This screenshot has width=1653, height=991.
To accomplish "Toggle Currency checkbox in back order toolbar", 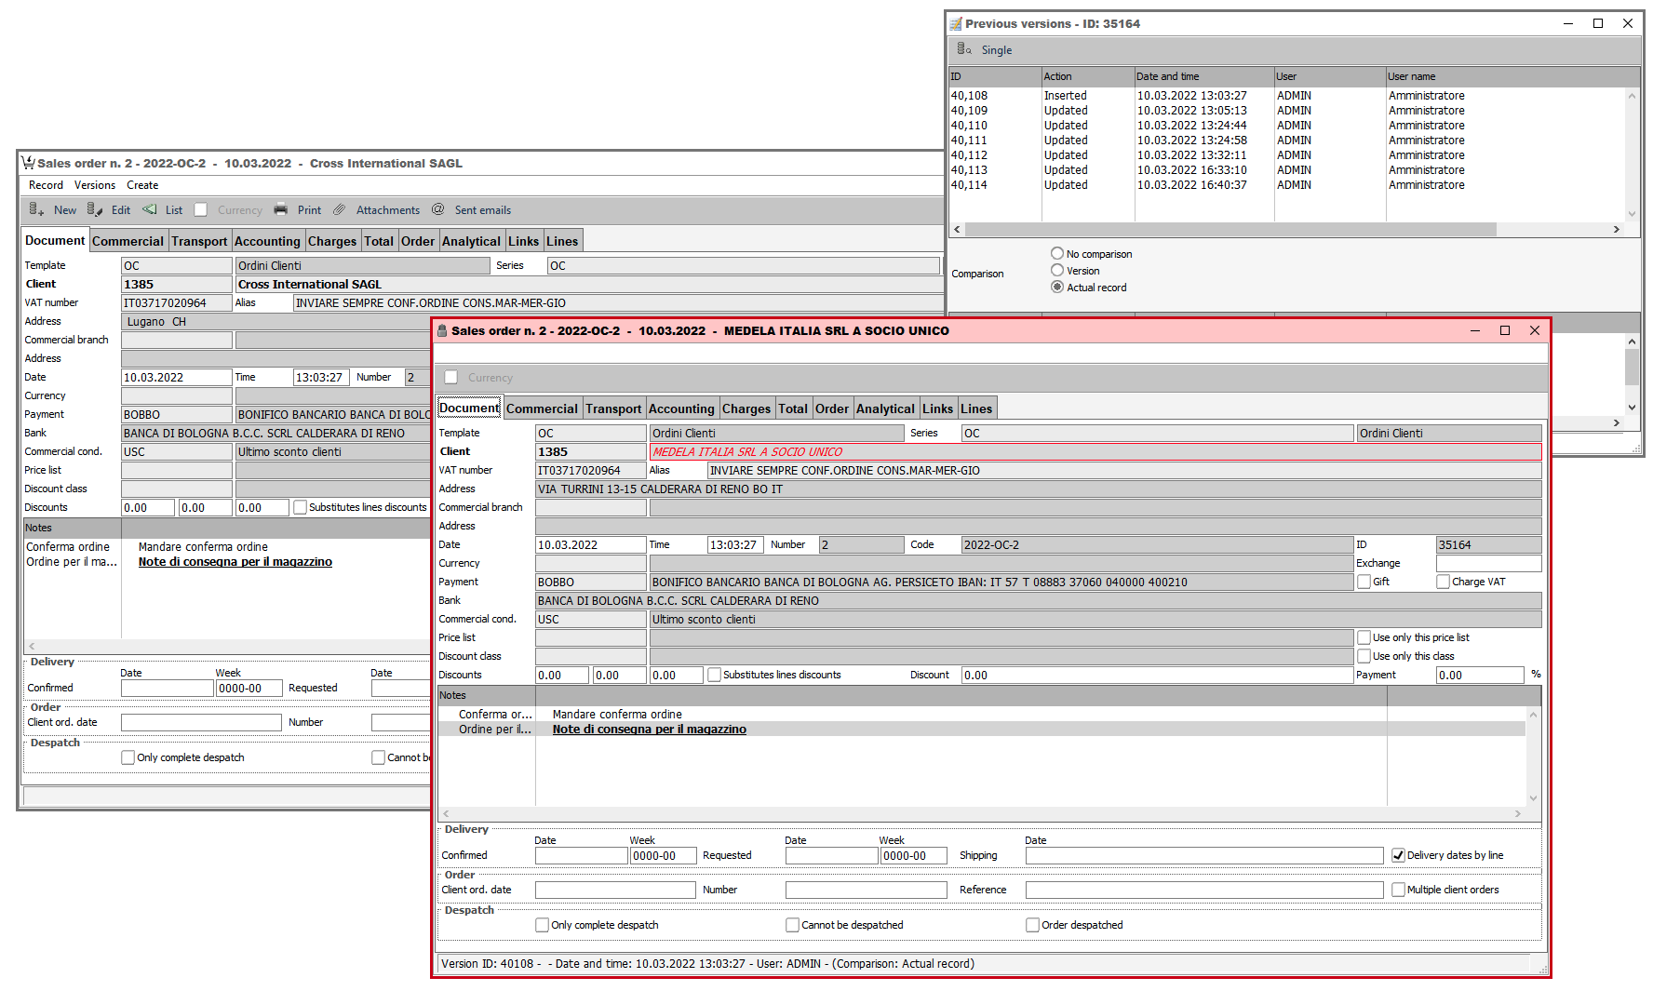I will tap(200, 210).
